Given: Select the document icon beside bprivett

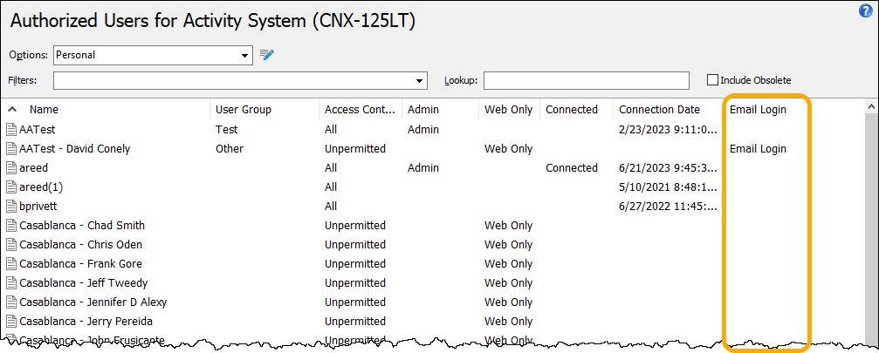Looking at the screenshot, I should 11,207.
